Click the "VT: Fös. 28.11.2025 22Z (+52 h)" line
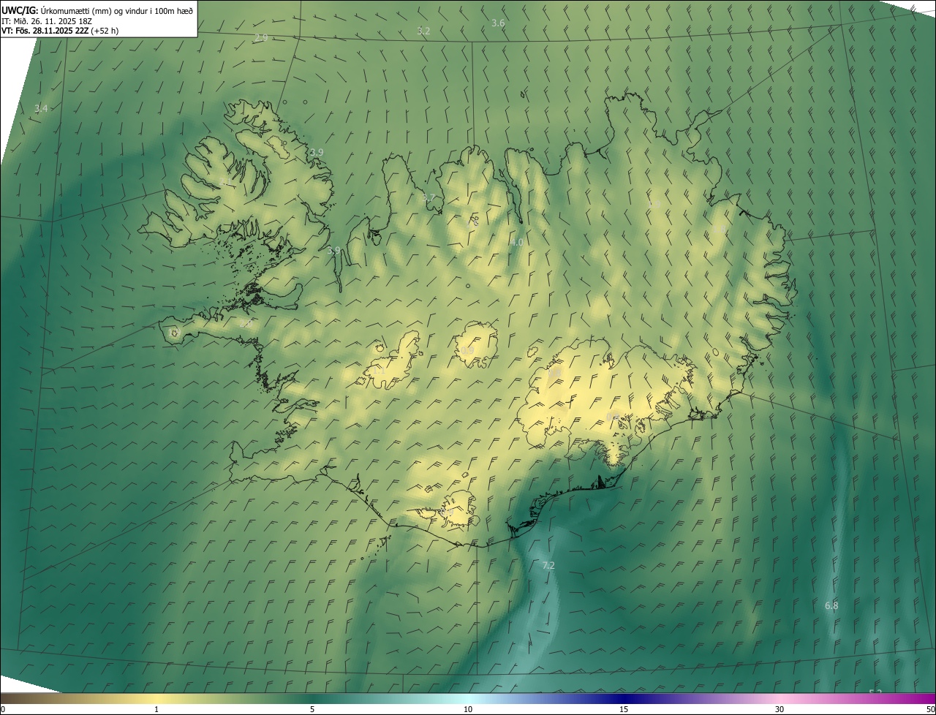The image size is (936, 715). [x=60, y=31]
